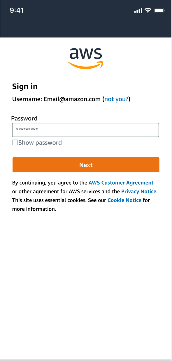Image resolution: width=172 pixels, height=361 pixels.
Task: Check Show password to reveal characters
Action: [x=15, y=142]
